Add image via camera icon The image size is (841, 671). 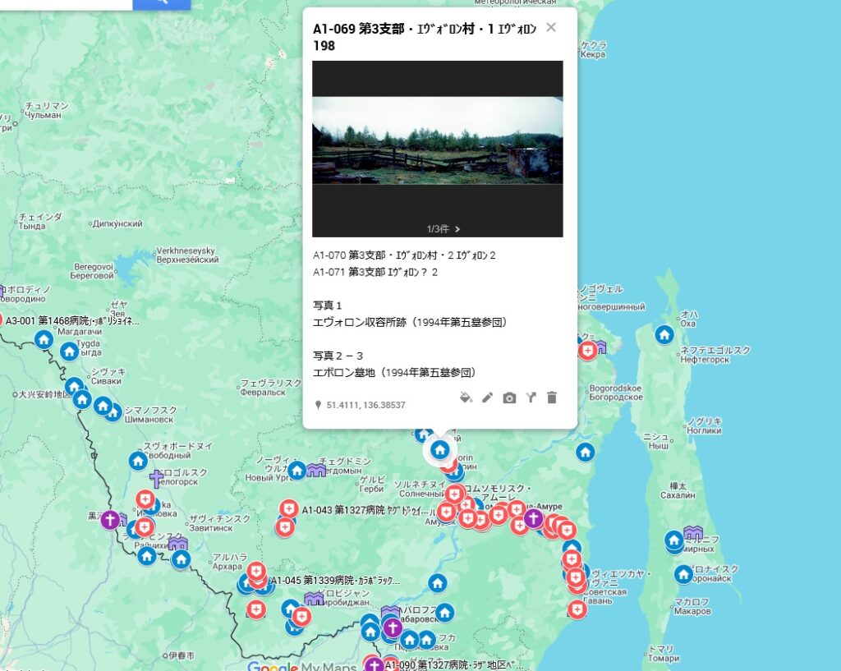pos(509,398)
